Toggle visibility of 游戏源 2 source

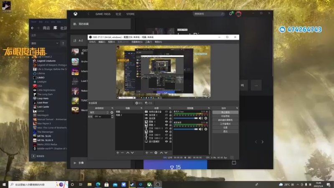click(166, 115)
